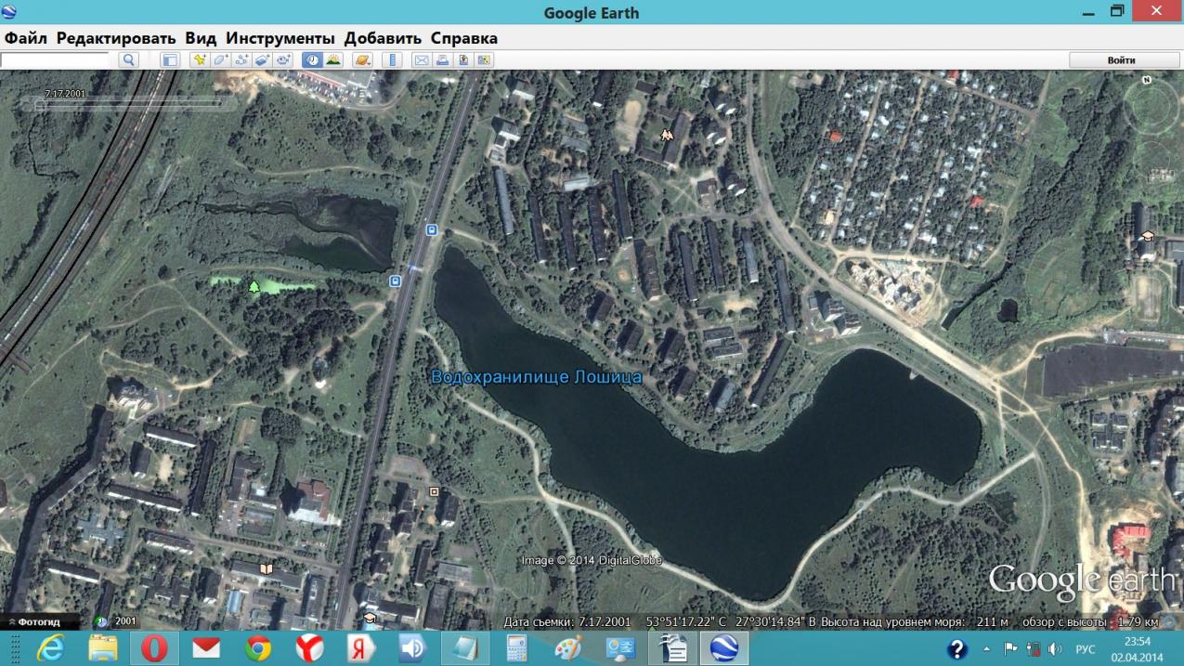Expand the Фотогид tour guide panel
Screen dimensions: 1184x666
pyautogui.click(x=34, y=621)
